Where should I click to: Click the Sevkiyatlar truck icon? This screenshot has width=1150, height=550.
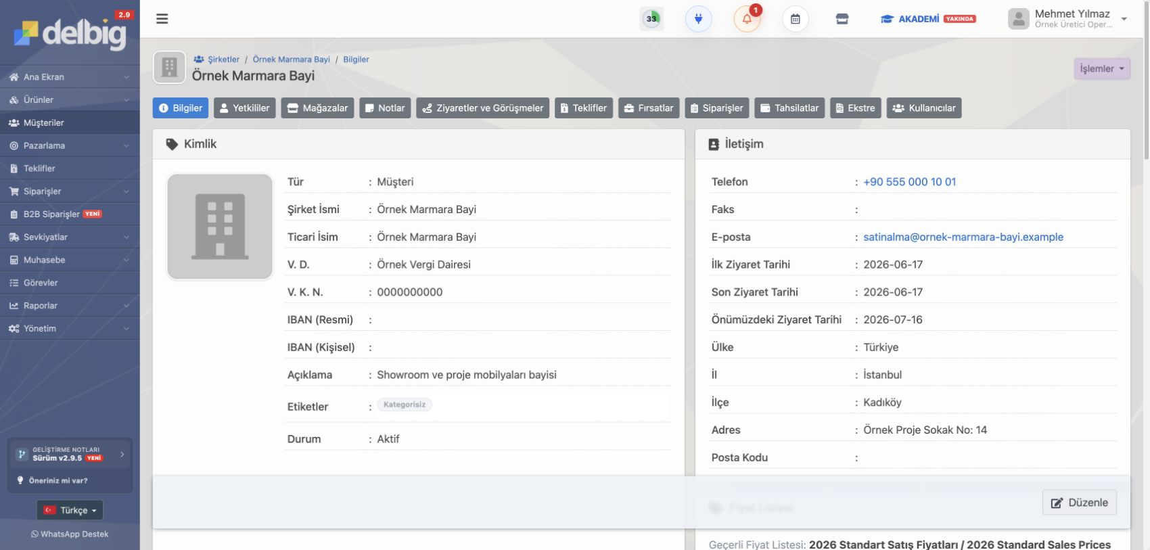click(x=14, y=237)
